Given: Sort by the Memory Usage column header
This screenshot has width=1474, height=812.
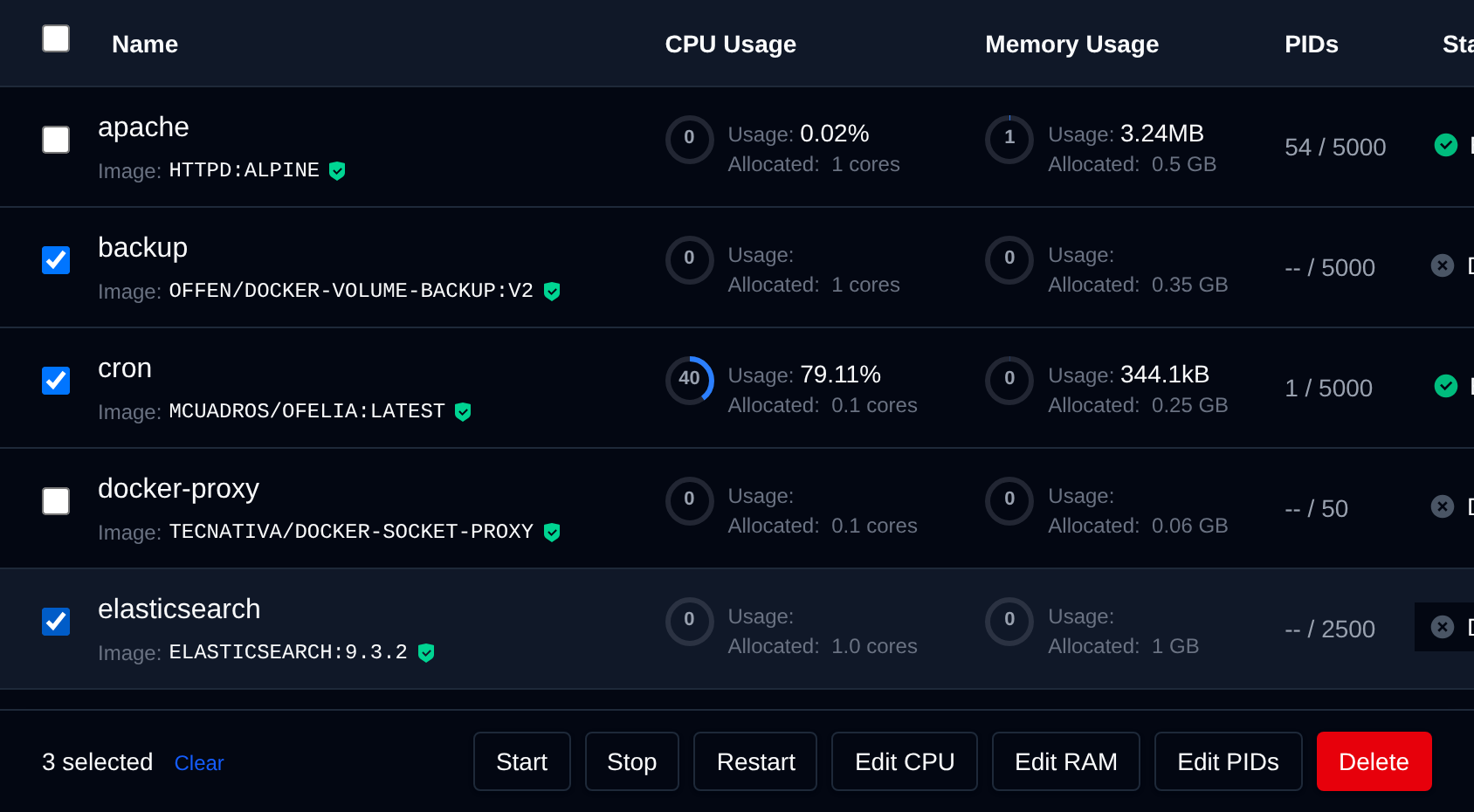Looking at the screenshot, I should [x=1071, y=45].
